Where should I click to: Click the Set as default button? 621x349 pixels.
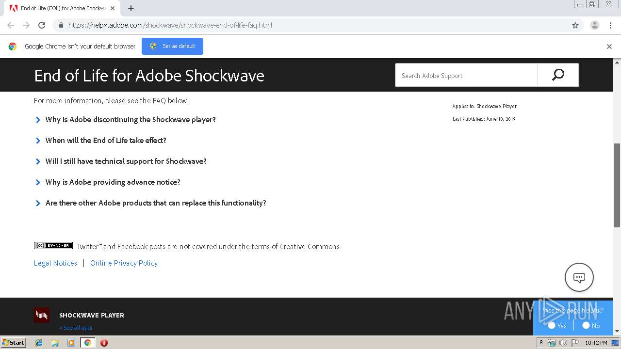coord(172,46)
